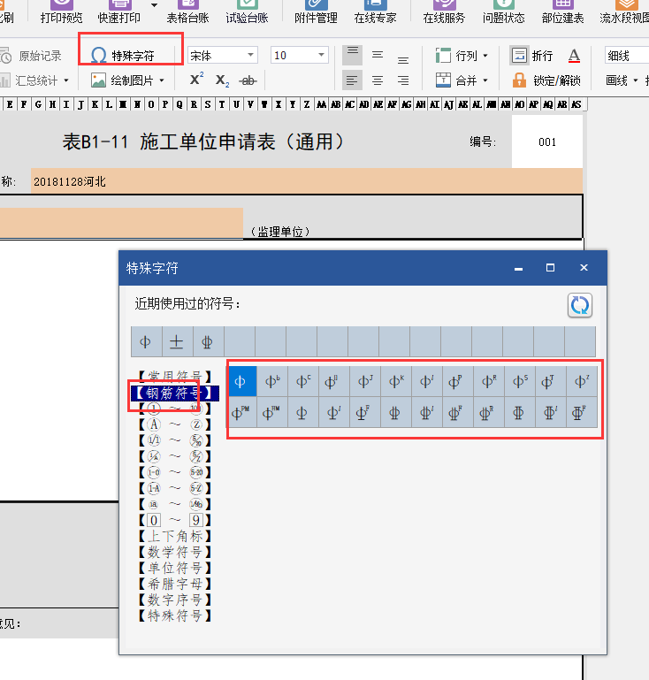Click the 编号 field showing 001
The width and height of the screenshot is (649, 680).
(547, 141)
